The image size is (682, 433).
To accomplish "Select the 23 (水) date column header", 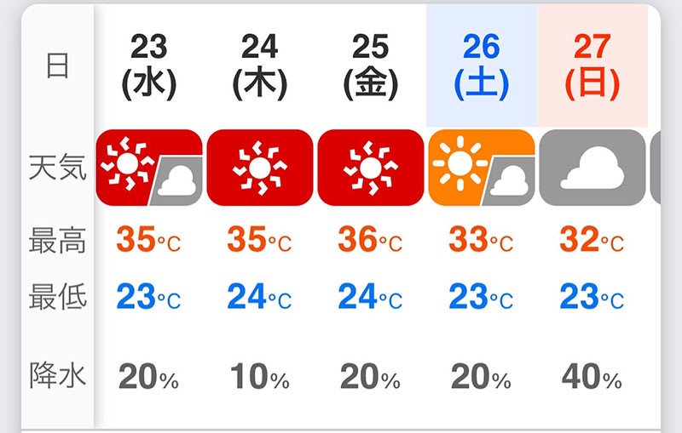I will pos(149,66).
